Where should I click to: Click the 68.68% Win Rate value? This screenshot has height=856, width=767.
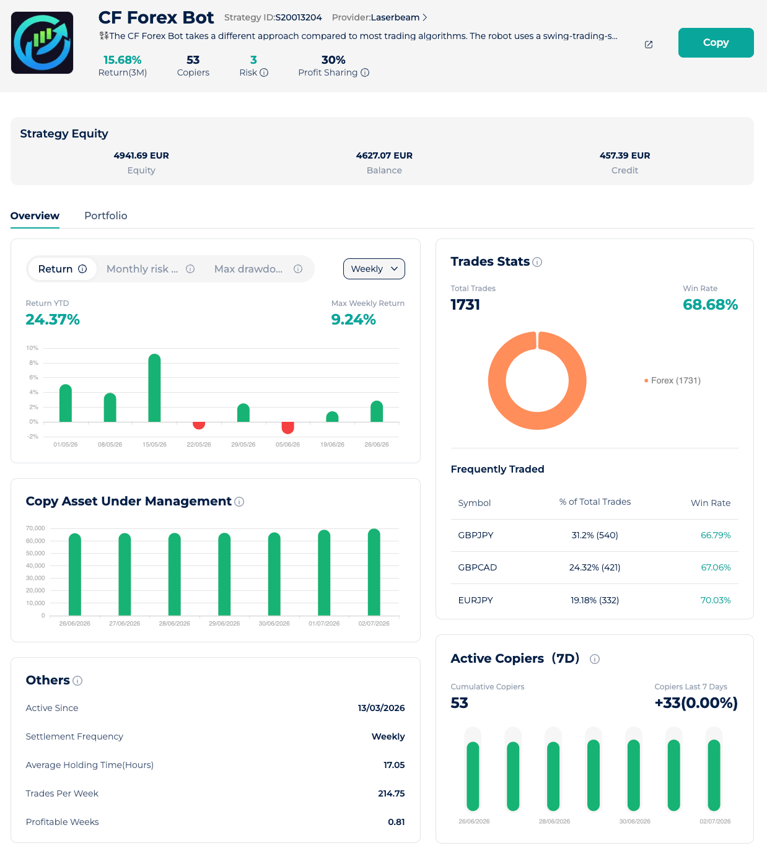pyautogui.click(x=711, y=305)
